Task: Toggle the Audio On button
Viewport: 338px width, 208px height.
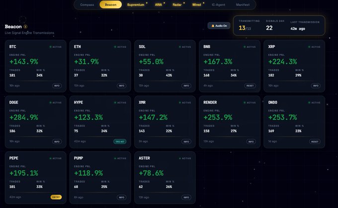Action: (x=219, y=26)
